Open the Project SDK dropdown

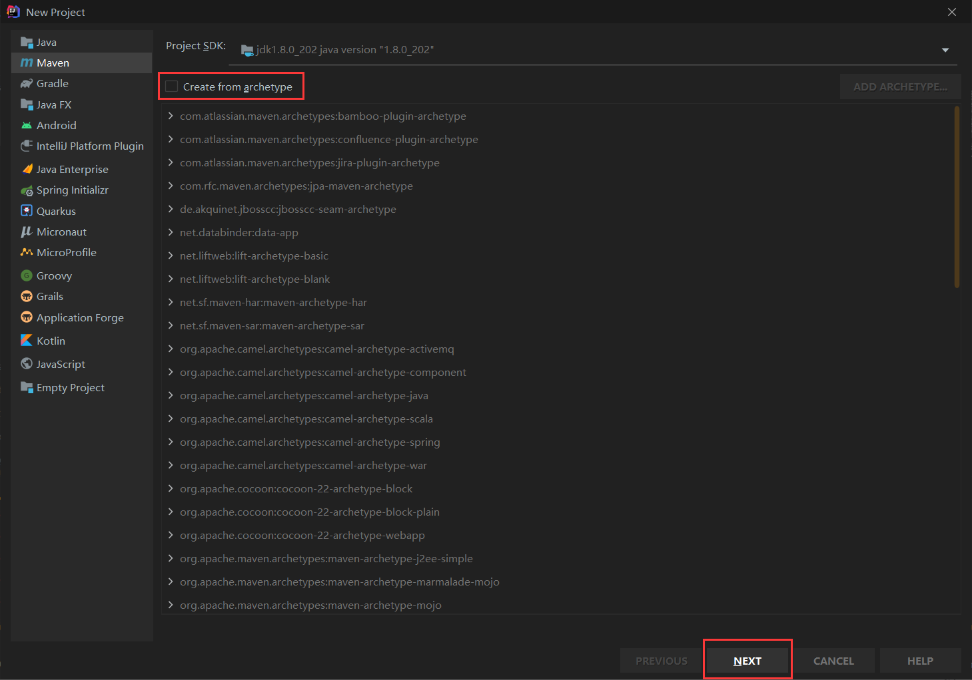point(945,49)
